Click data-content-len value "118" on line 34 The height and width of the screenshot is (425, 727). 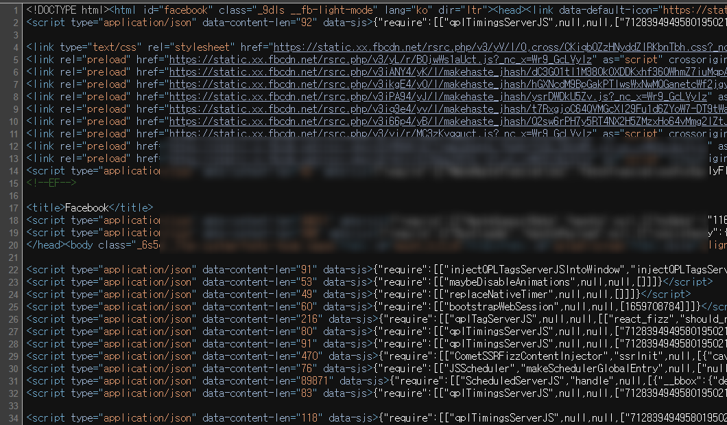tap(309, 418)
